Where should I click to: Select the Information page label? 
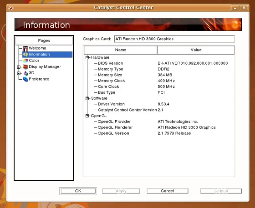(39, 54)
